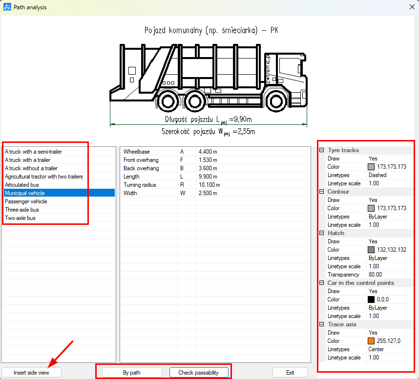Click the Turning radius parameter label
Image resolution: width=419 pixels, height=379 pixels.
tap(140, 185)
